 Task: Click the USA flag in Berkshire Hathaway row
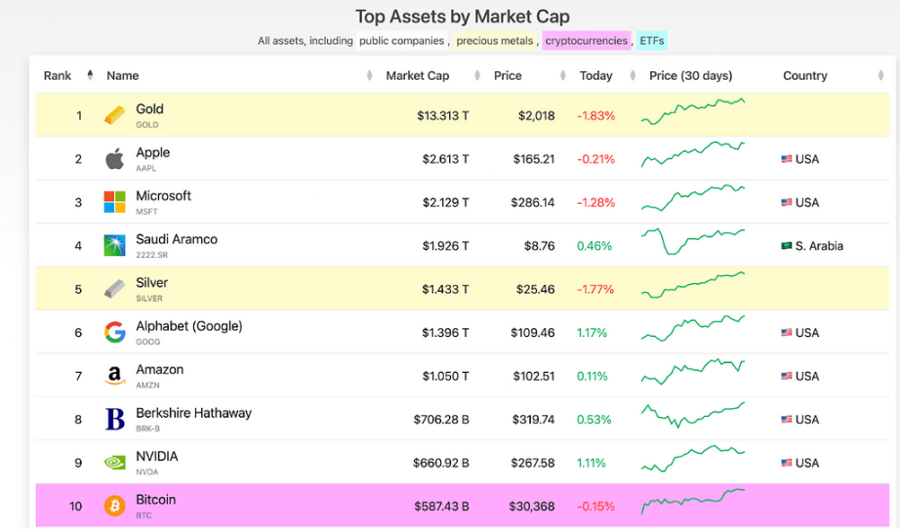tap(787, 419)
